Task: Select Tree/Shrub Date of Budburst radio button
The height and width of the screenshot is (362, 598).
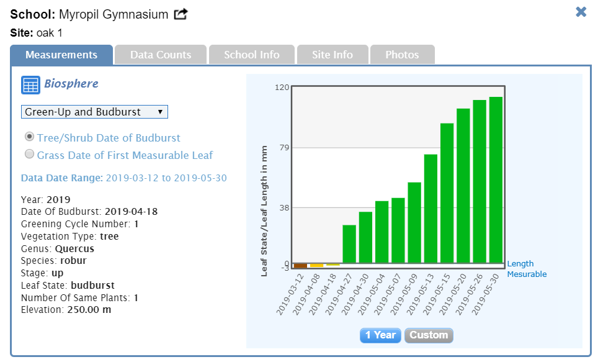Action: (x=29, y=137)
